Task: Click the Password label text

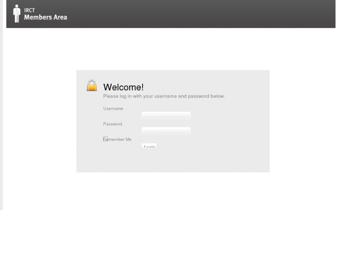Action: [113, 124]
